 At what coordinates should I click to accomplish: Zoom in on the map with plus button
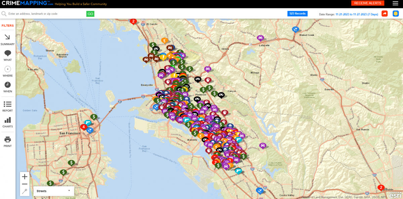25,177
